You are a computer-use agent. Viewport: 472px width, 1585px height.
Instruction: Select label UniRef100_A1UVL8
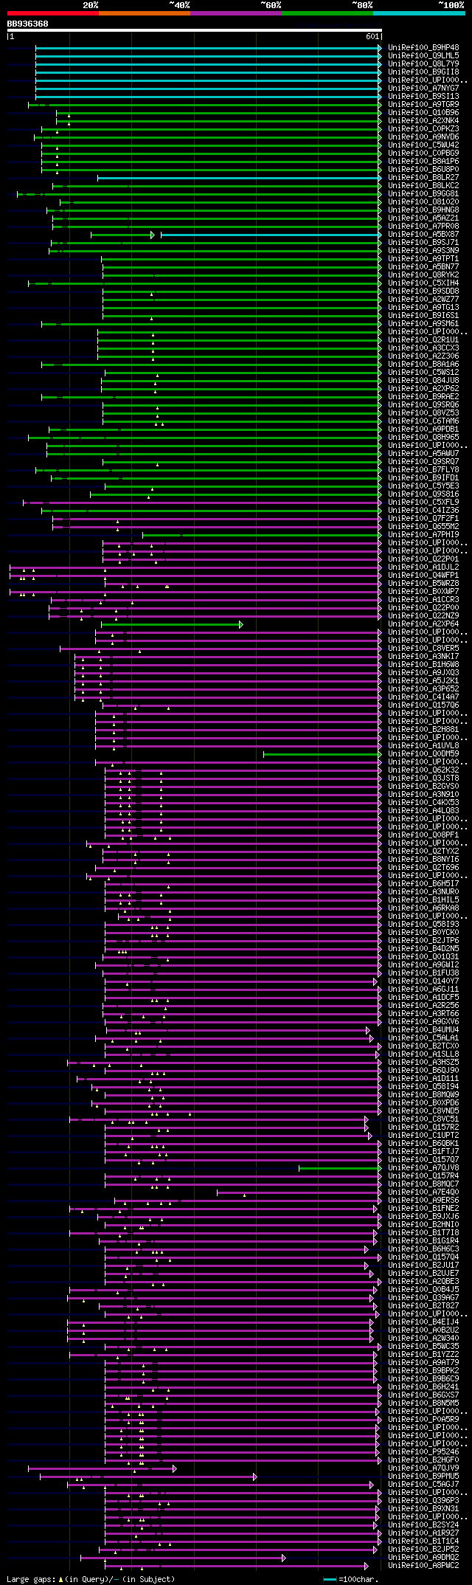(423, 746)
